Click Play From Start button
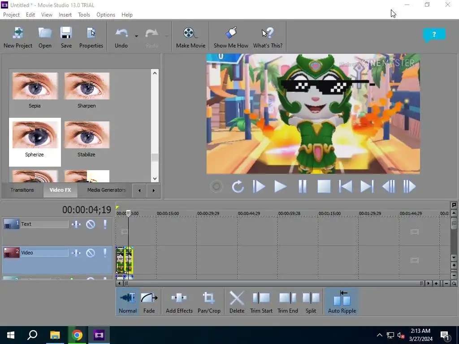The image size is (459, 344). click(x=259, y=187)
